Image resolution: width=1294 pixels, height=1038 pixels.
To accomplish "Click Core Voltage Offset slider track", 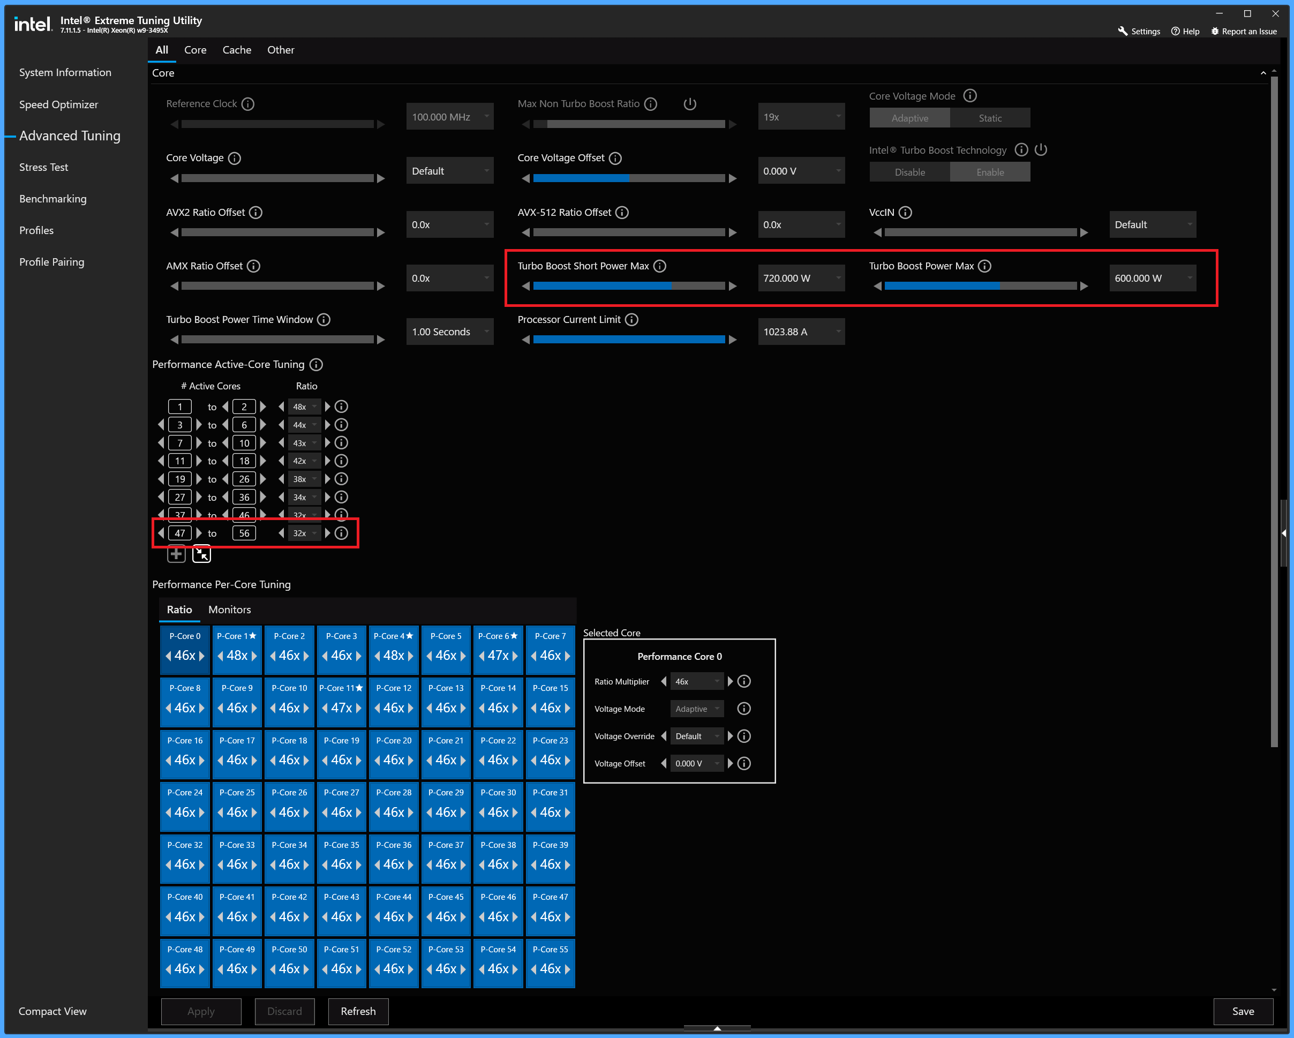I will pyautogui.click(x=629, y=178).
